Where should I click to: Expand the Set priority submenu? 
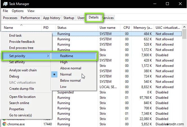click(x=26, y=56)
